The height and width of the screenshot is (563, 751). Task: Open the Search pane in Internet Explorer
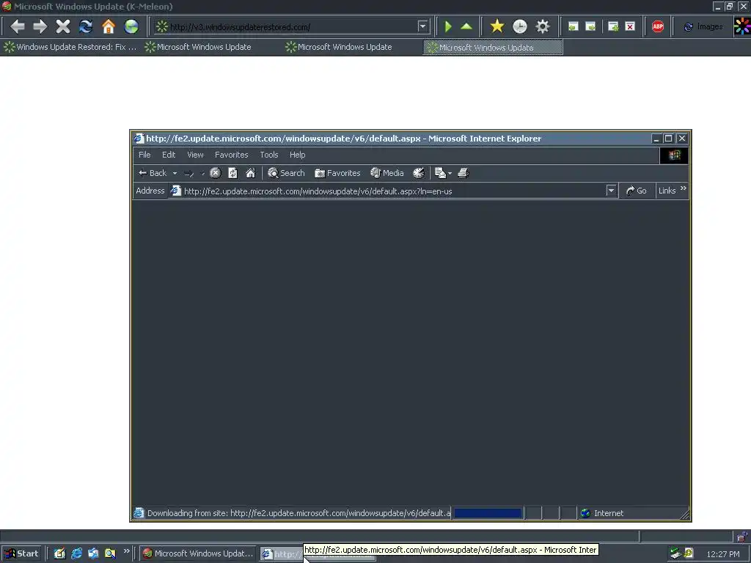287,173
